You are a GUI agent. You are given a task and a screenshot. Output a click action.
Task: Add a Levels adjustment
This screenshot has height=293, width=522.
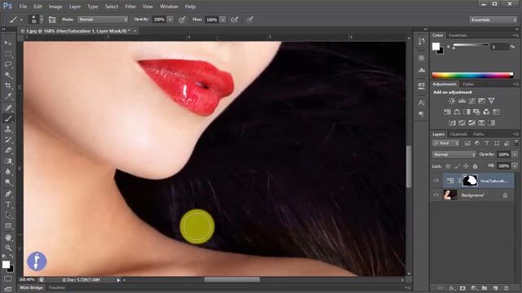462,101
